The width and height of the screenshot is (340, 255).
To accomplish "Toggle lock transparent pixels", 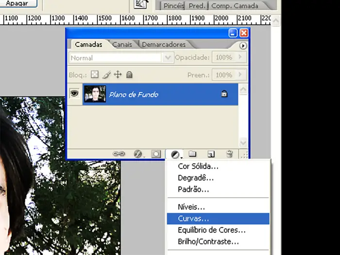I will [x=95, y=75].
